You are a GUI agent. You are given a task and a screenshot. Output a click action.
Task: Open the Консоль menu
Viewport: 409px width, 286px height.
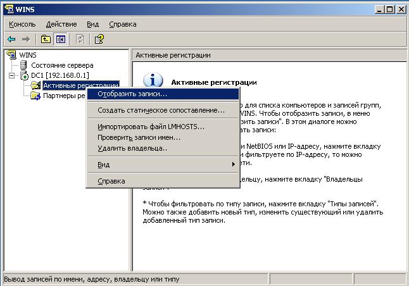22,24
